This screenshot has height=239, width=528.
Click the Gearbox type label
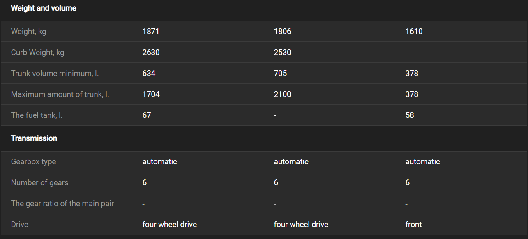pos(33,162)
